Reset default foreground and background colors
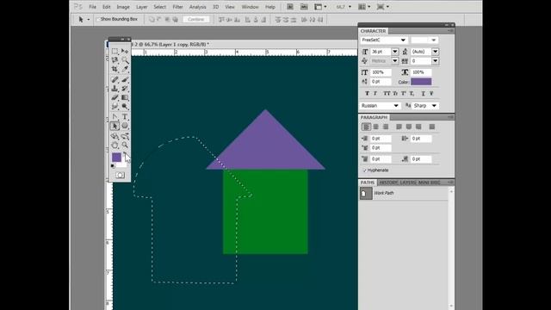Image resolution: width=551 pixels, height=310 pixels. tap(113, 166)
